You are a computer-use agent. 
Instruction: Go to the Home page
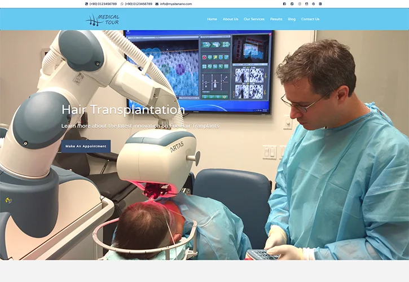[212, 19]
